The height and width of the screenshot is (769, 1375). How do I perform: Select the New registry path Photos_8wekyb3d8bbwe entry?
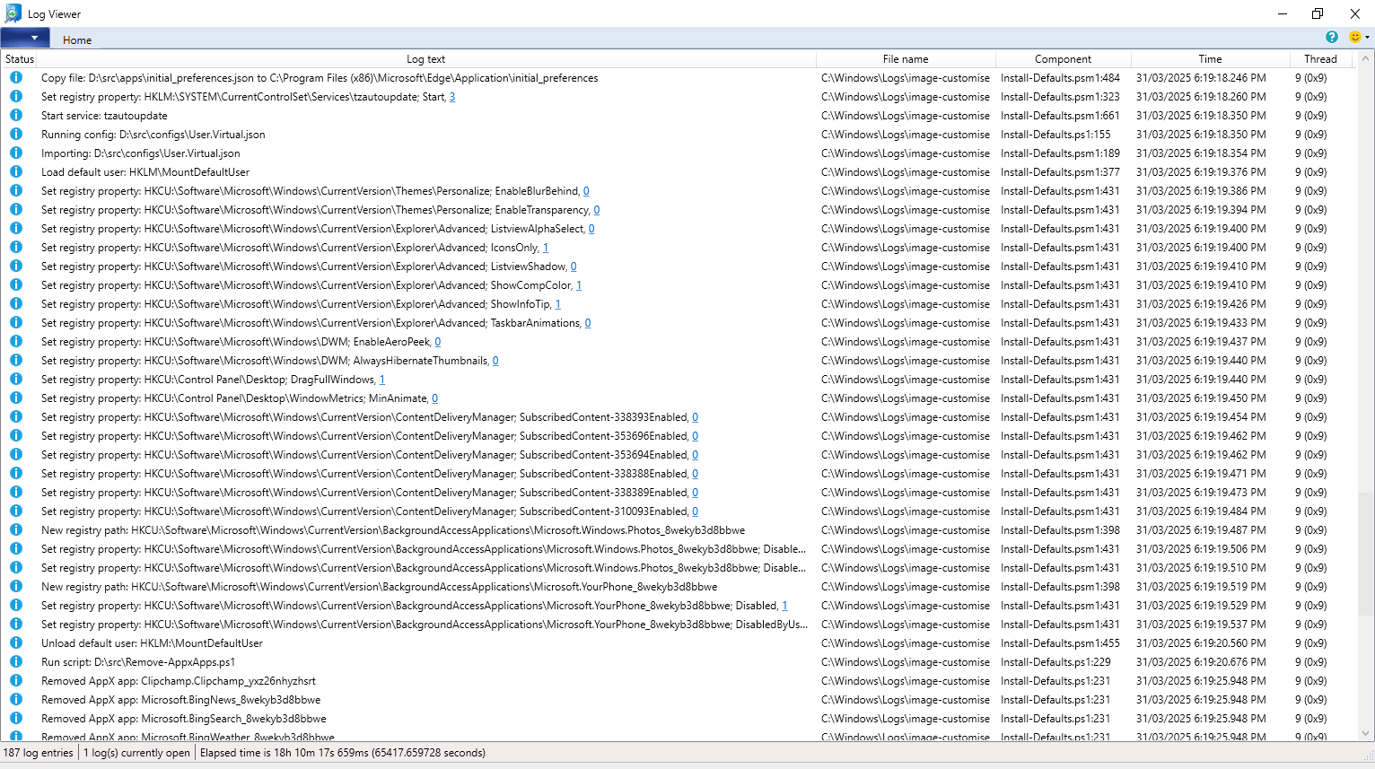pyautogui.click(x=393, y=530)
